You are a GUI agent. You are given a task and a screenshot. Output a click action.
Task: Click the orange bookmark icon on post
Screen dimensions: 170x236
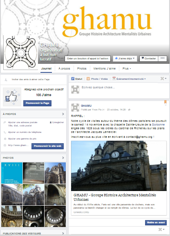pyautogui.click(x=166, y=102)
